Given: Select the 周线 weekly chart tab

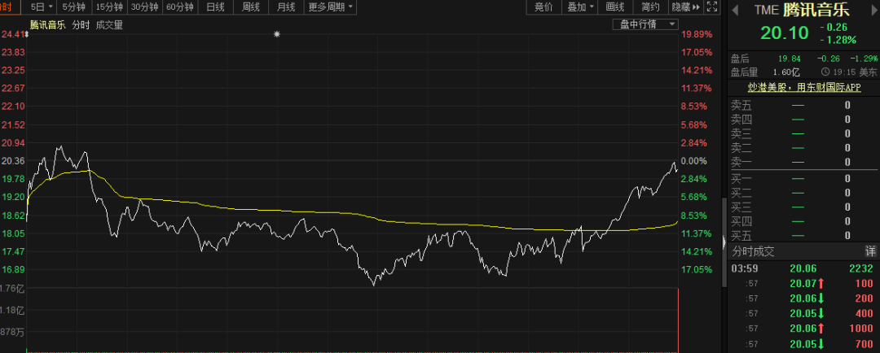Looking at the screenshot, I should click(x=250, y=7).
